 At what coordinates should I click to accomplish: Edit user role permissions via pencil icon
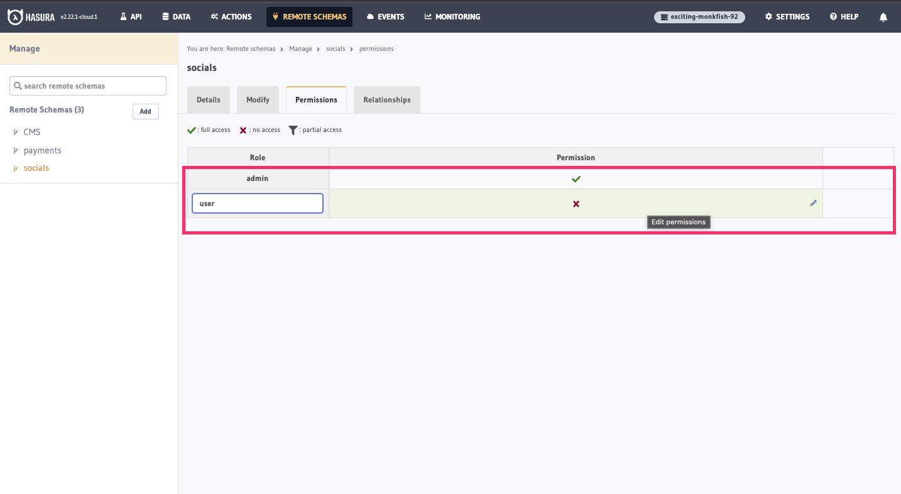coord(813,202)
